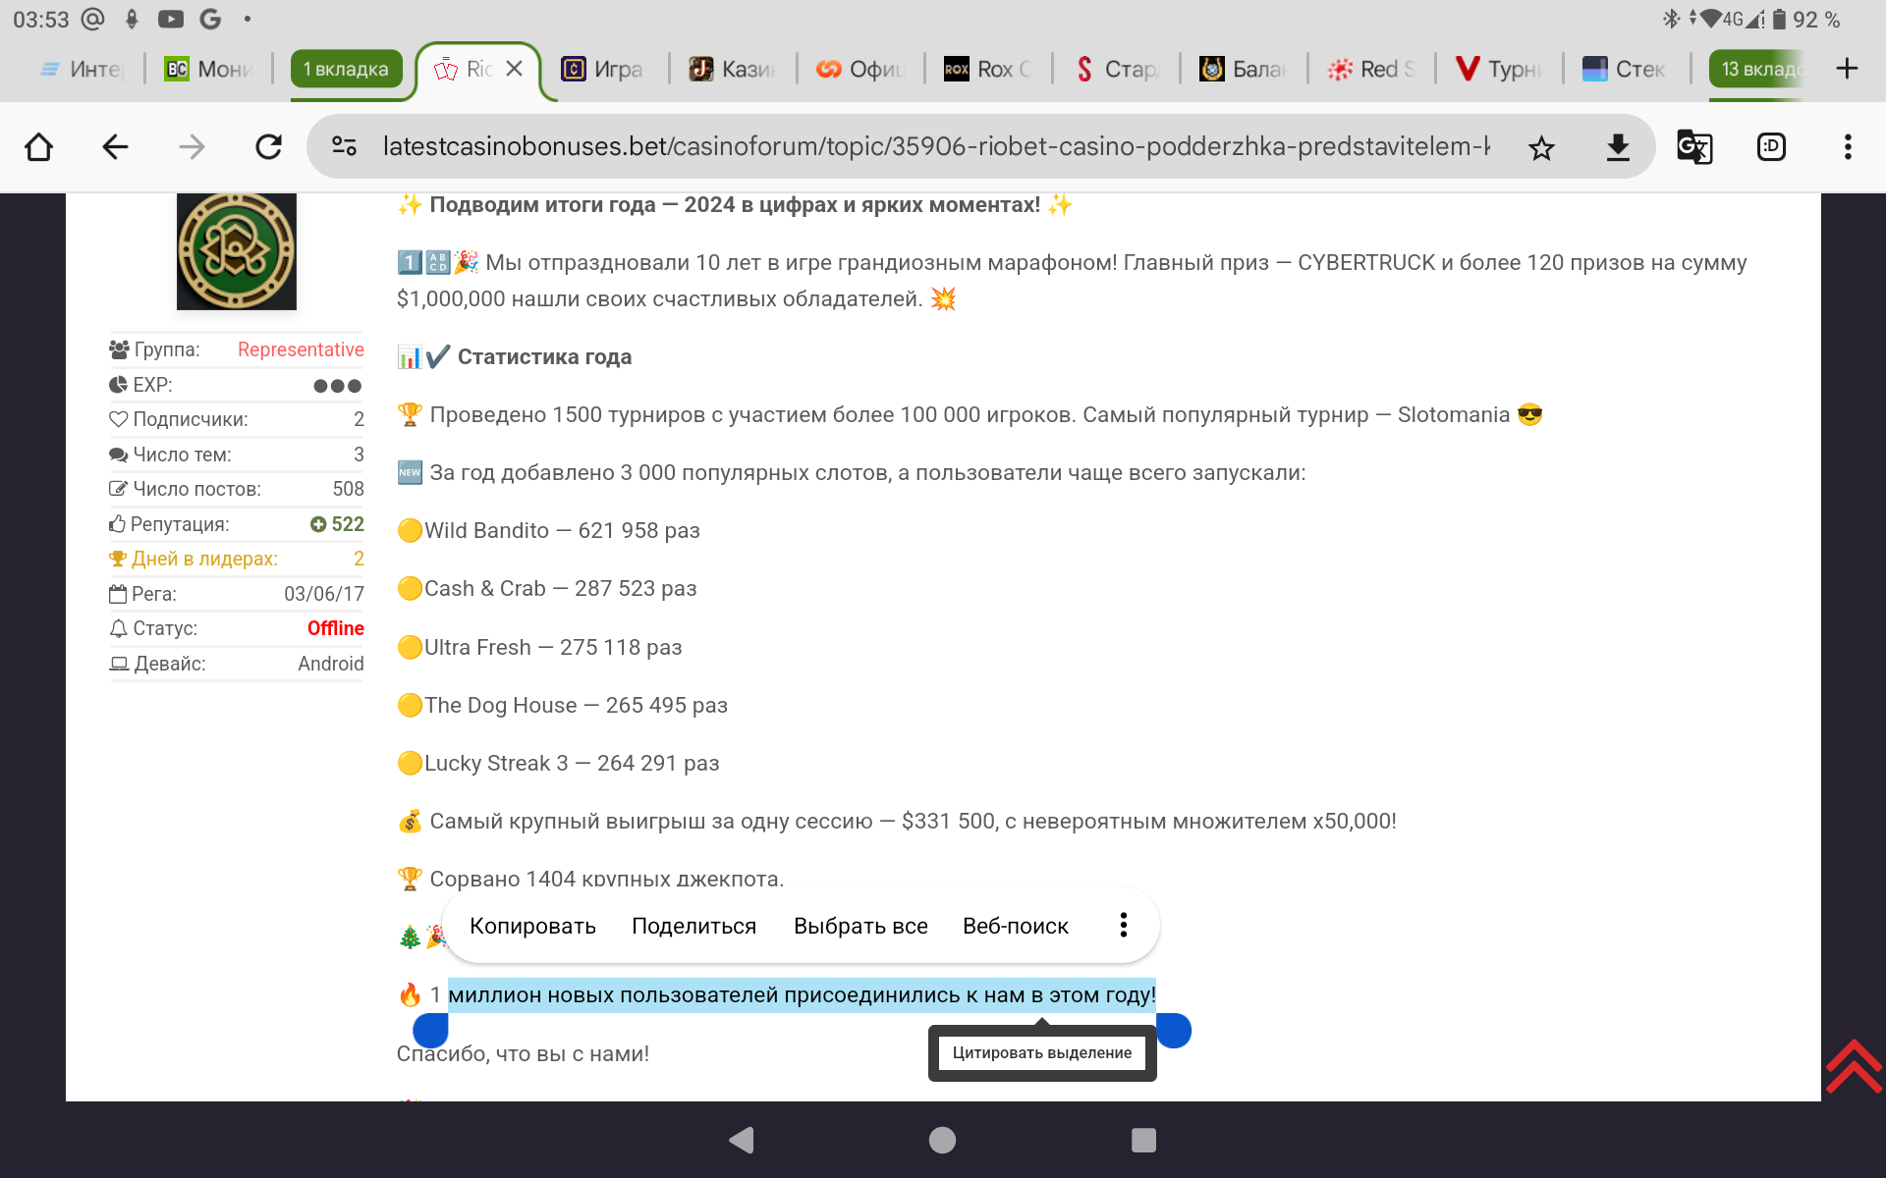The height and width of the screenshot is (1178, 1886).
Task: Expand the 1 вкладка tab group
Action: (346, 69)
